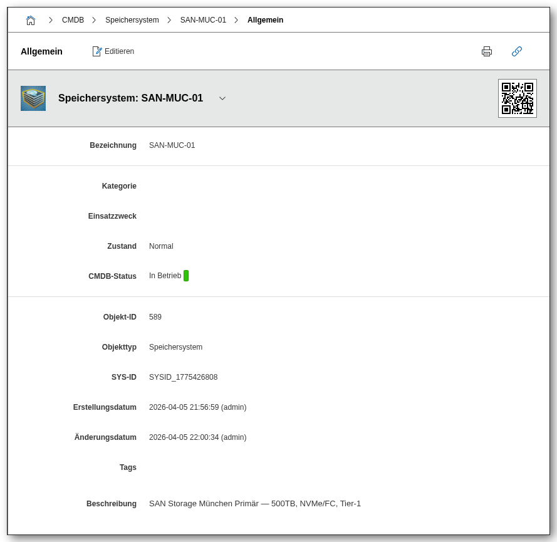The image size is (557, 542).
Task: Open the QR code image
Action: pyautogui.click(x=518, y=98)
